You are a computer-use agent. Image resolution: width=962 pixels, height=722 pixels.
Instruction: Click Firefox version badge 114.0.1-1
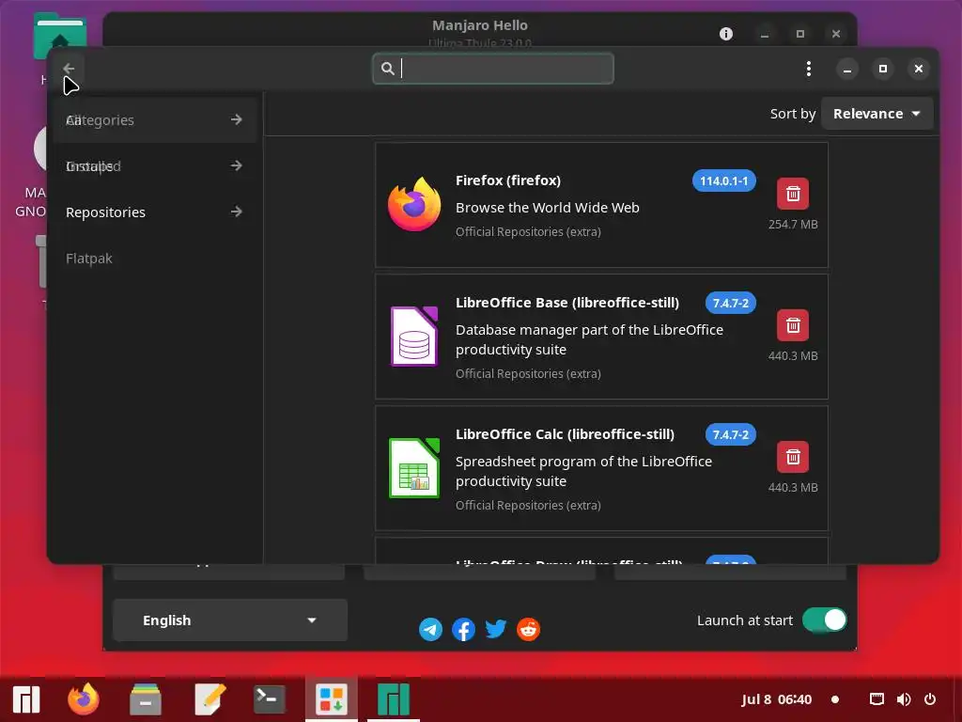tap(724, 181)
